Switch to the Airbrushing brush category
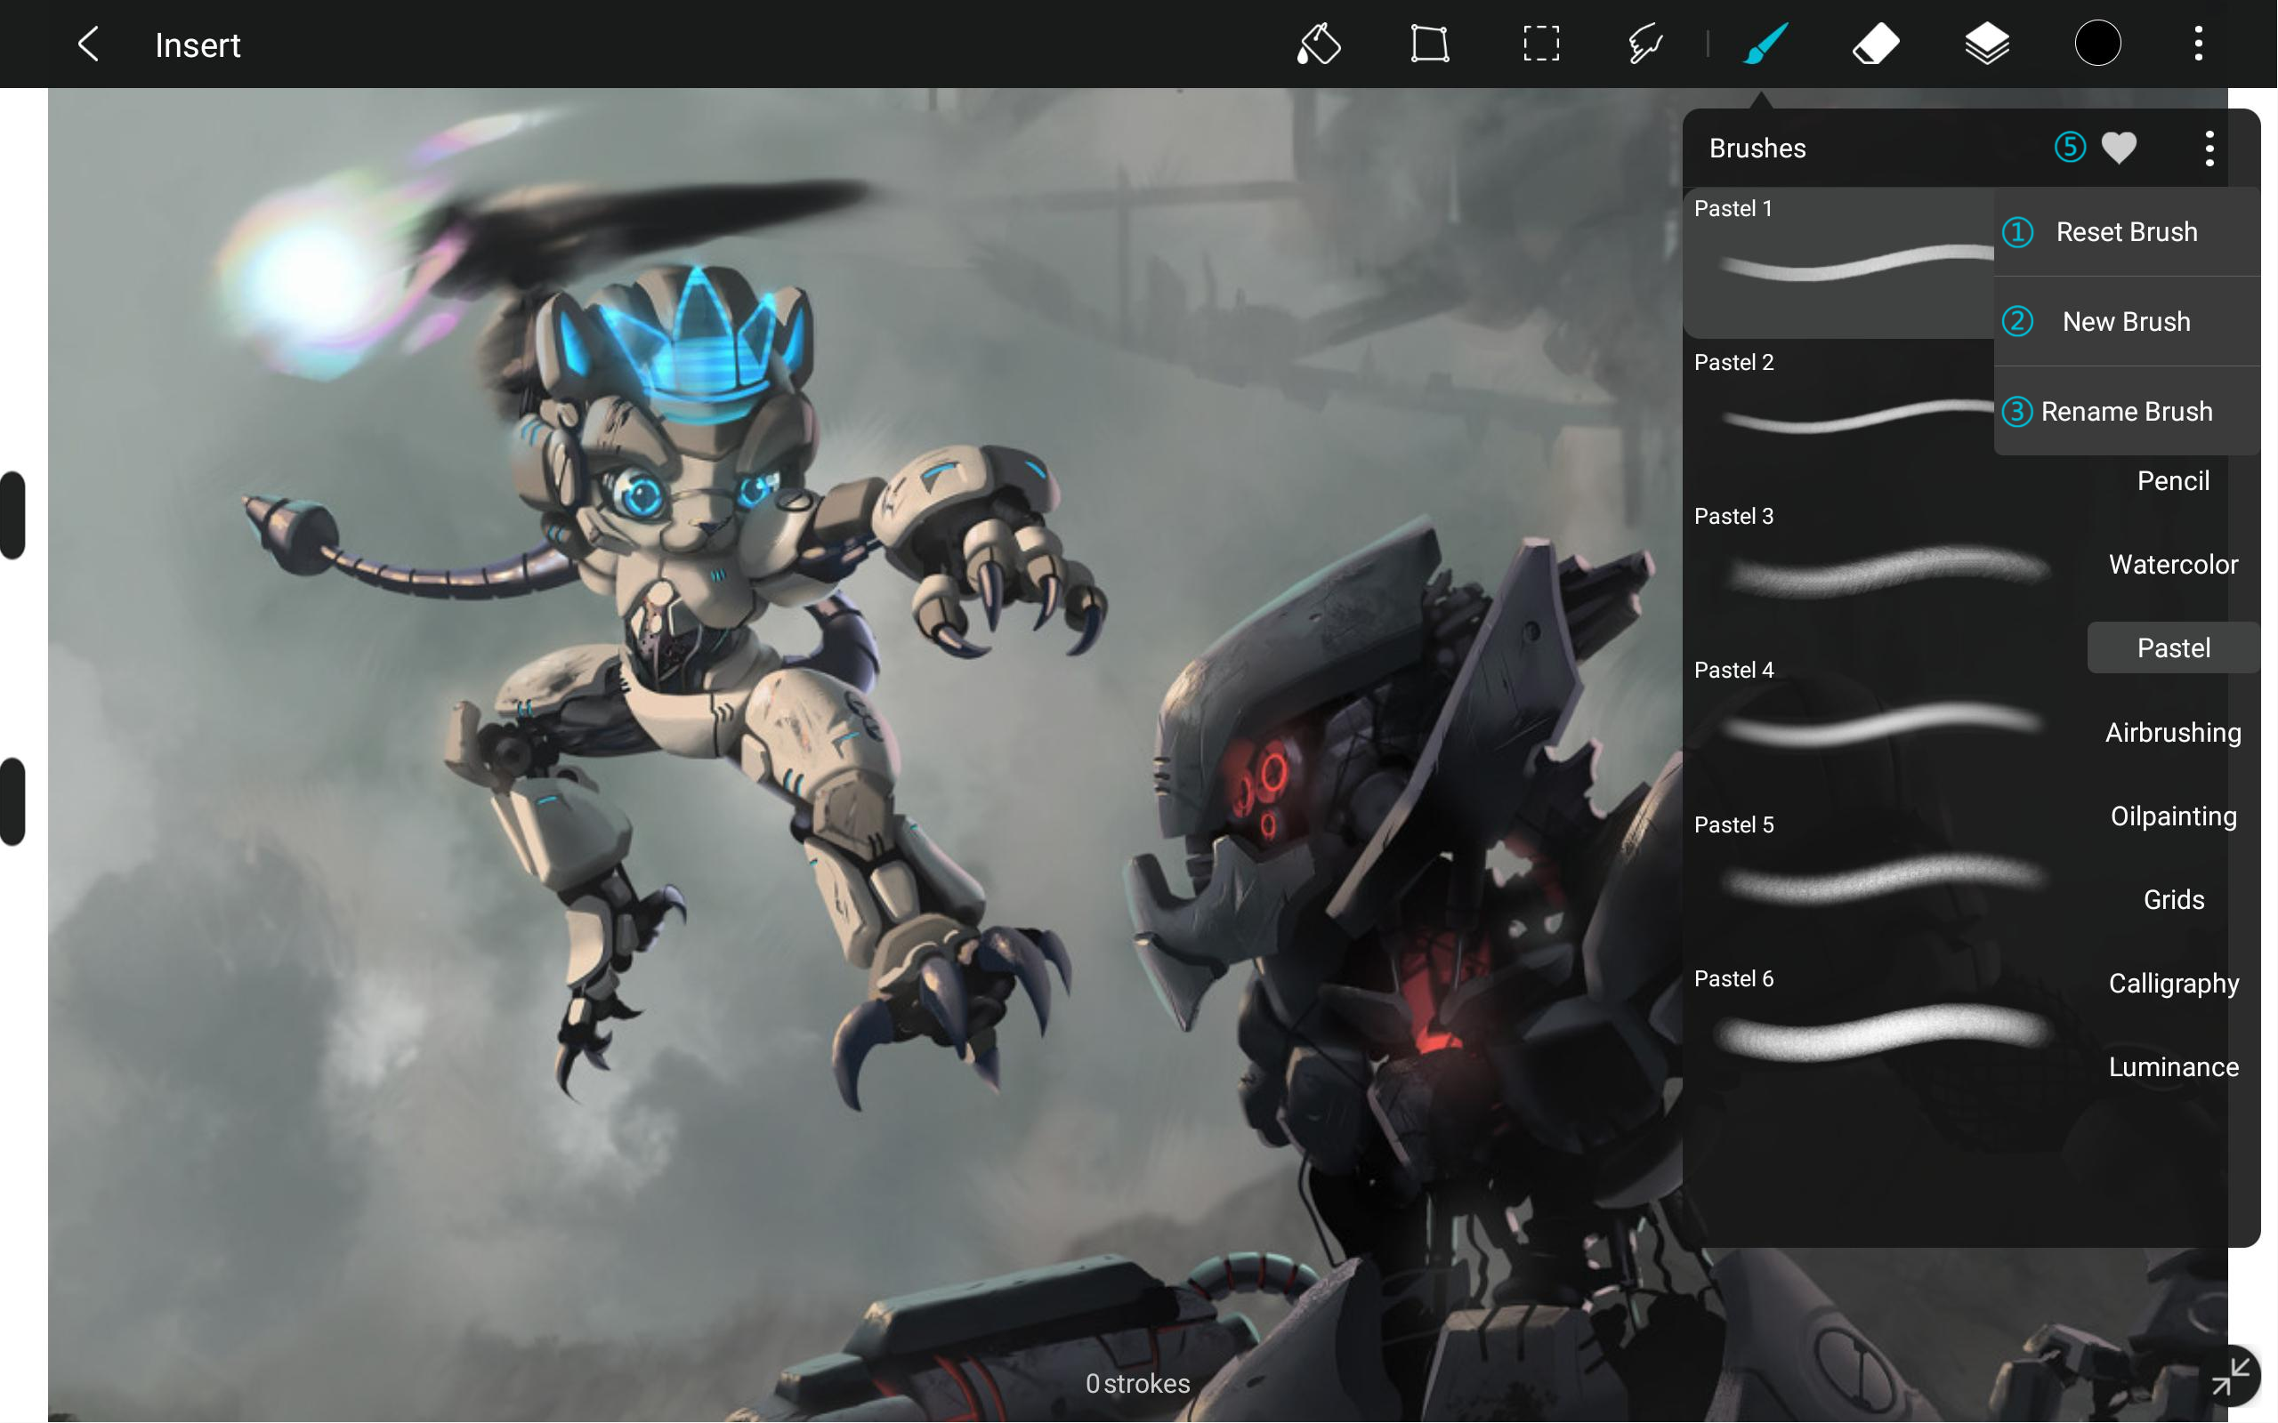This screenshot has height=1423, width=2278. click(x=2173, y=732)
